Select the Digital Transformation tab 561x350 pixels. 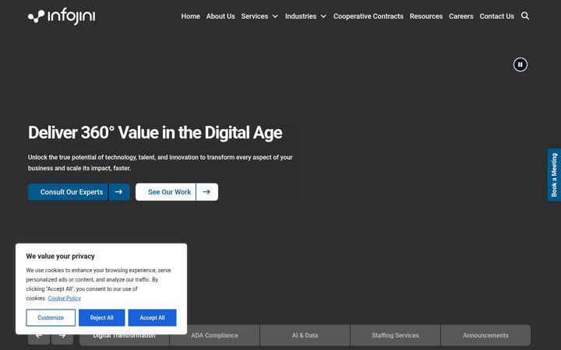point(124,335)
